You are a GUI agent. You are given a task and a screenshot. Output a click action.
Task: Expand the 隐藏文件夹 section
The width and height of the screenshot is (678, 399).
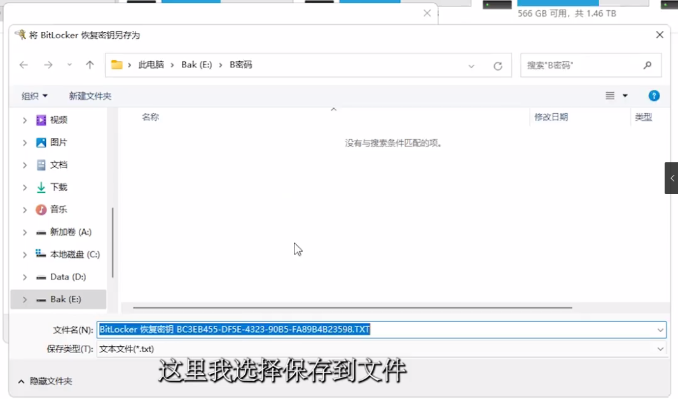46,381
